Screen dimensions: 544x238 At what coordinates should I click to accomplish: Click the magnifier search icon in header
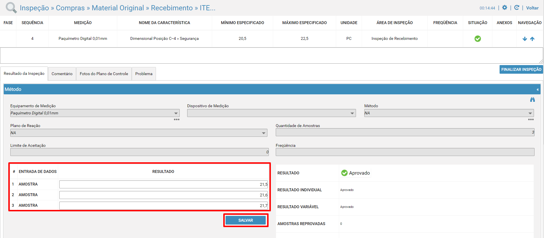[11, 7]
